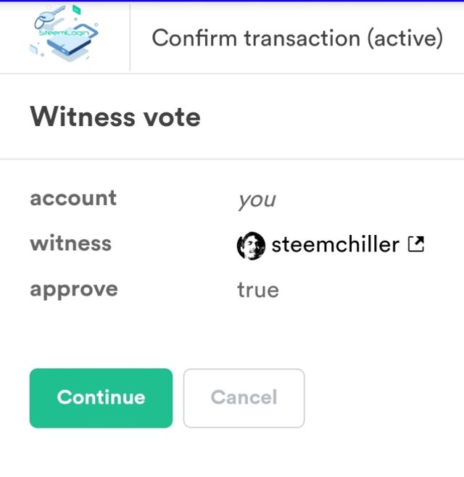Open steemchiller's profile via external link icon
464x477 pixels.
[x=416, y=244]
